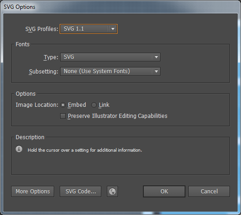Click the Embed label text

click(x=77, y=105)
